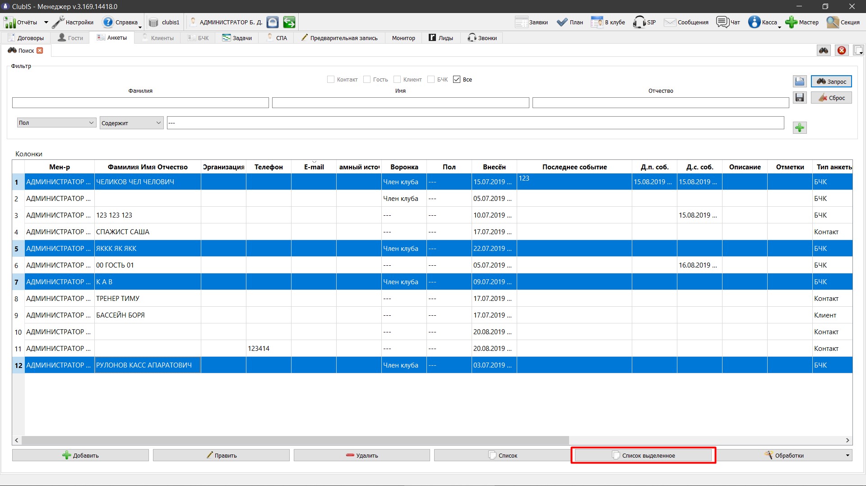Open the Касса cash register icon
This screenshot has height=486, width=866.
click(754, 22)
